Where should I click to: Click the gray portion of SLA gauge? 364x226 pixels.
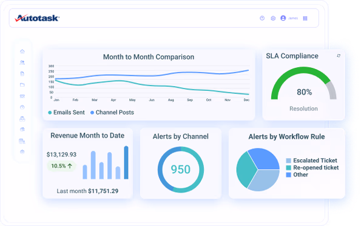tap(332, 91)
